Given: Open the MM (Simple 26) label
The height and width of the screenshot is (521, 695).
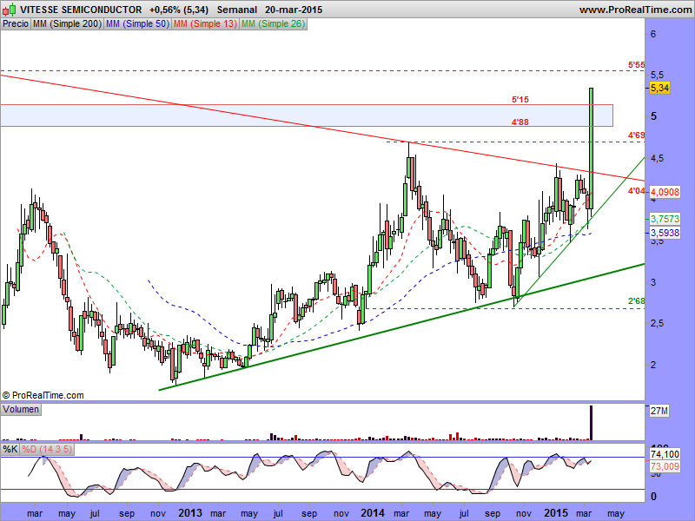Looking at the screenshot, I should click(x=273, y=24).
